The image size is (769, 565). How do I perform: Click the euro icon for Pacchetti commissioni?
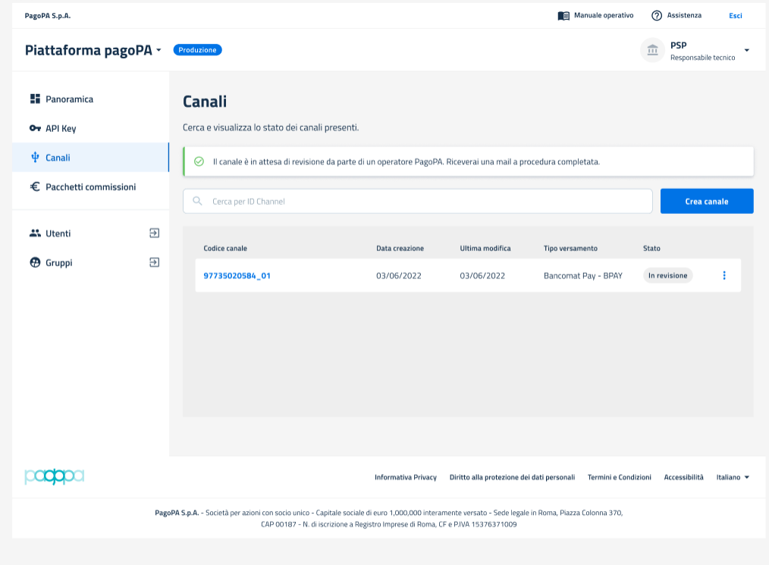click(x=35, y=187)
